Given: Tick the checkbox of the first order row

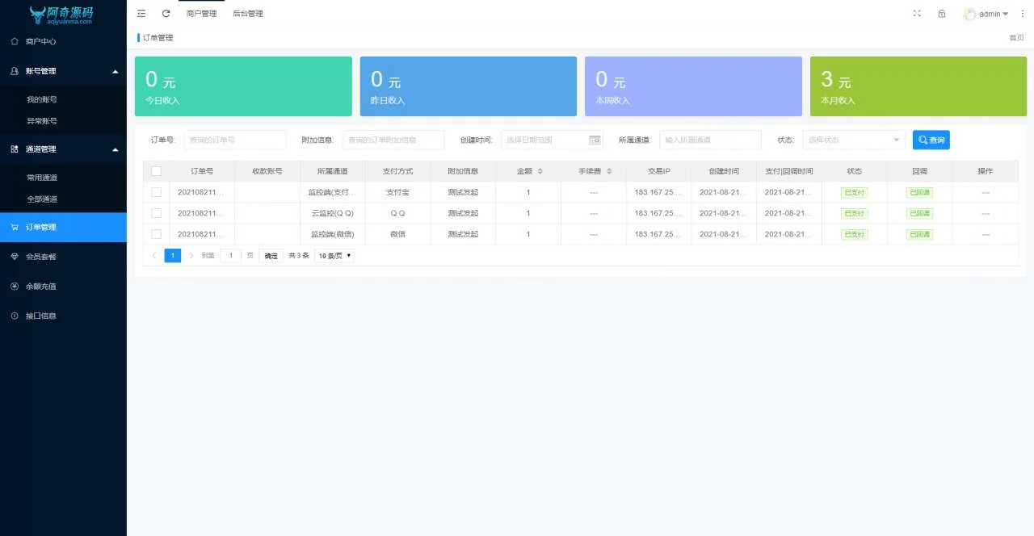Looking at the screenshot, I should (x=156, y=191).
